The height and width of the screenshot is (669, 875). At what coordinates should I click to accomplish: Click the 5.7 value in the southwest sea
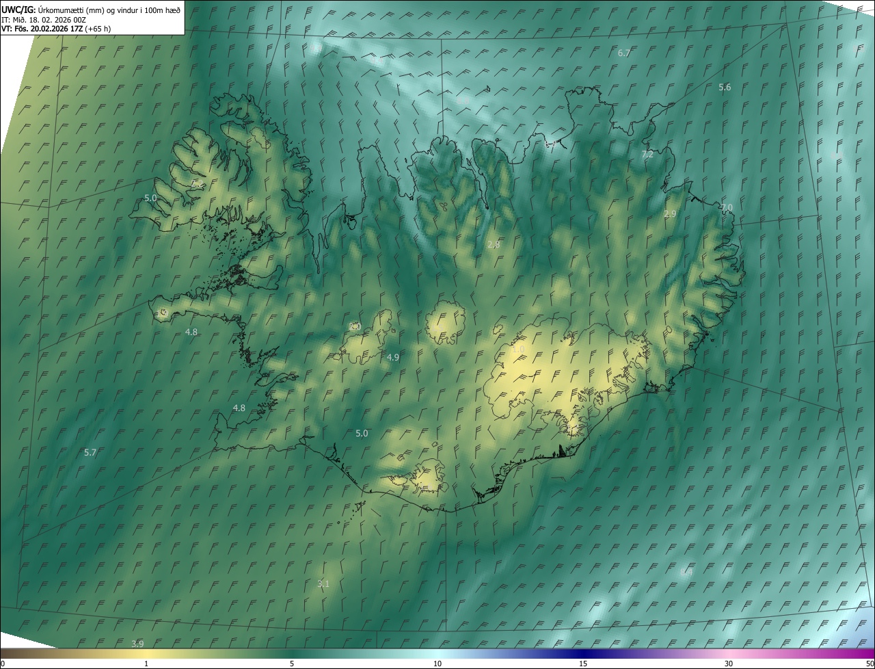[x=90, y=453]
